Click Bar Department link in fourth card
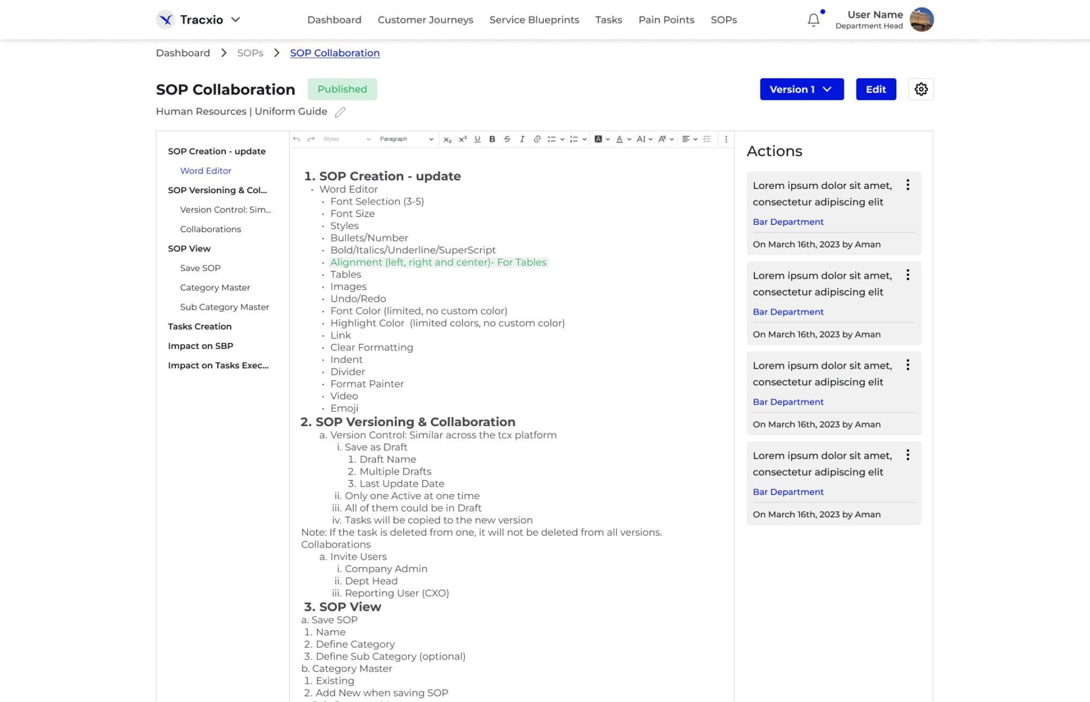Viewport: 1090px width, 702px height. tap(788, 492)
